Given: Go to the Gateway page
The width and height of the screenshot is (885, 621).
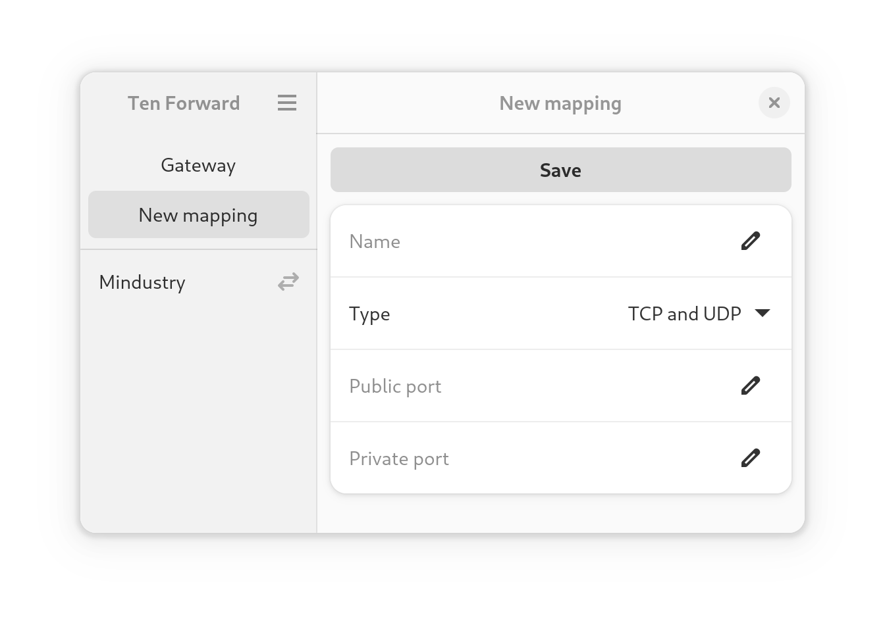Looking at the screenshot, I should coord(198,165).
